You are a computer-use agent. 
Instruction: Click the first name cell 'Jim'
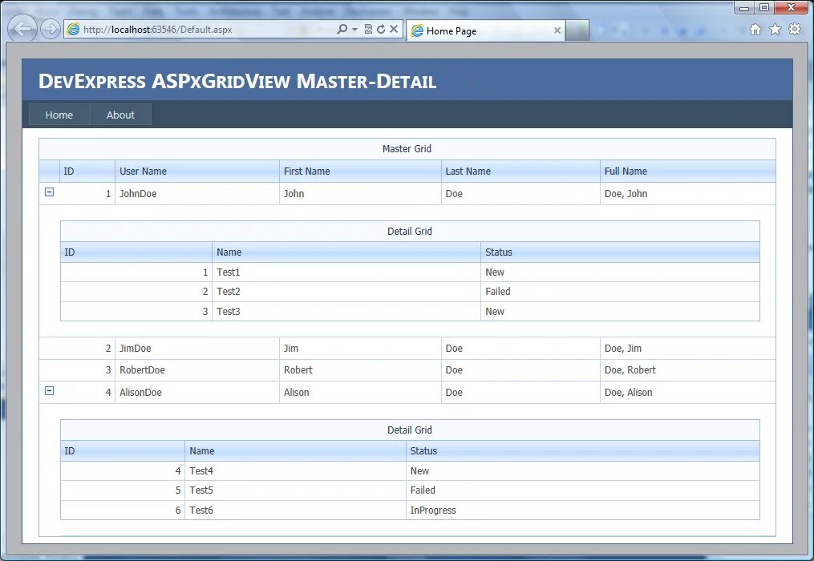pyautogui.click(x=360, y=349)
